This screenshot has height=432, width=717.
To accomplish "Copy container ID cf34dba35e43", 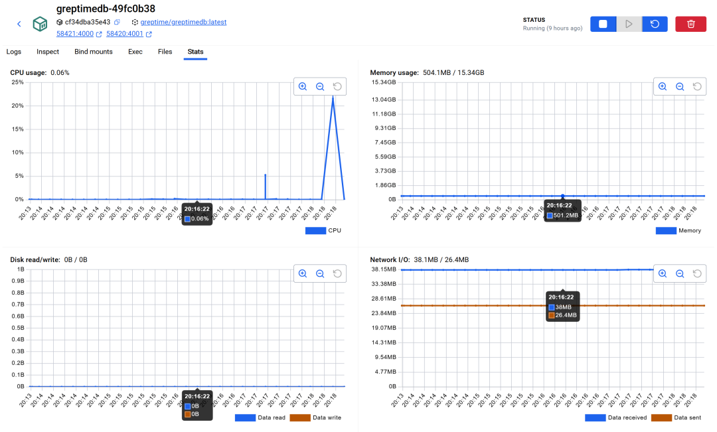I will pyautogui.click(x=117, y=22).
